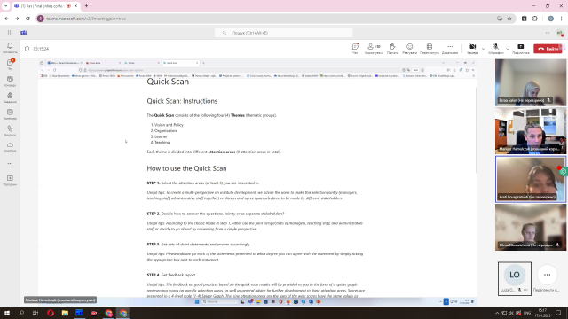Share your screen in the meeting
This screenshot has width=568, height=319.
tap(521, 49)
